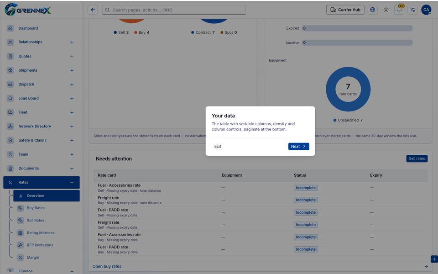Viewport: 438px width, 274px height.
Task: Expand the Quotes menu
Action: coord(72,56)
